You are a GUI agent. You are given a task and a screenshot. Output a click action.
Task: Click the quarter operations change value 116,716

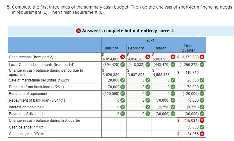coord(192,73)
